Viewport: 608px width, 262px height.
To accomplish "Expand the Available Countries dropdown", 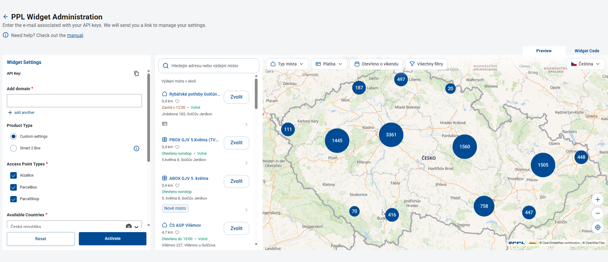I will coord(137,227).
